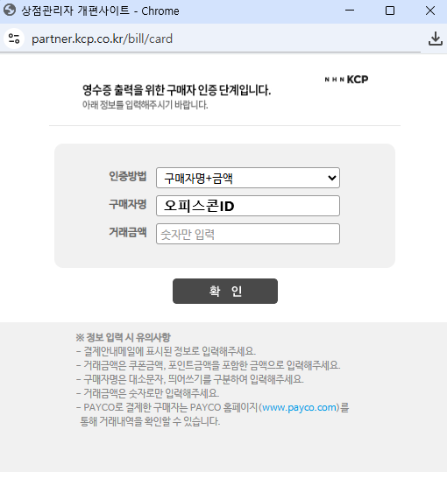The height and width of the screenshot is (500, 447).
Task: Open the www.payco.com link
Action: [299, 407]
